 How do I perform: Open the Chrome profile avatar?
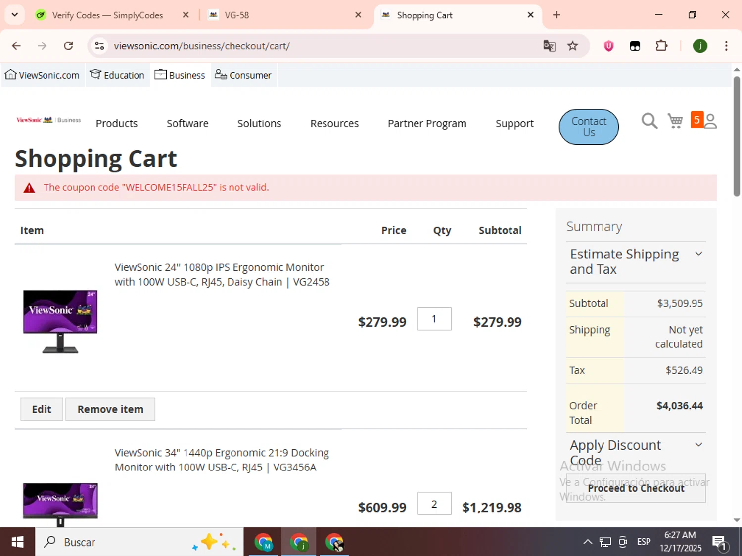pyautogui.click(x=700, y=46)
